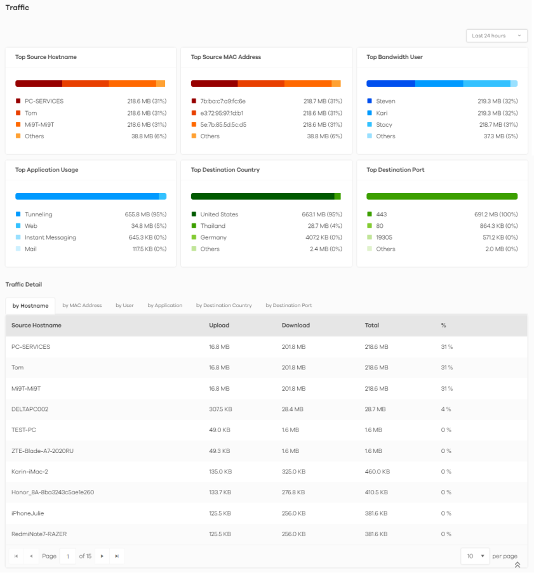This screenshot has width=534, height=573.
Task: Sort the table by Download column header
Action: pos(295,326)
